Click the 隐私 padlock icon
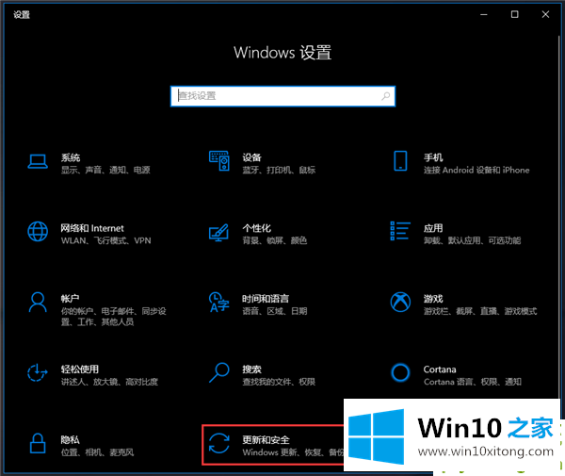 pos(38,443)
